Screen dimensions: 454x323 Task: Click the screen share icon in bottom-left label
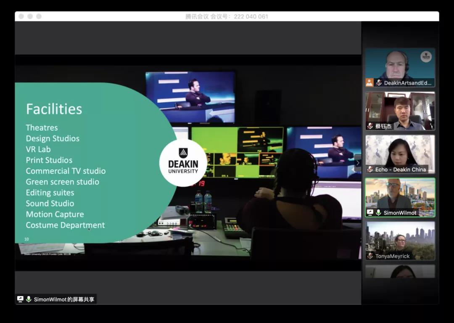(x=20, y=299)
